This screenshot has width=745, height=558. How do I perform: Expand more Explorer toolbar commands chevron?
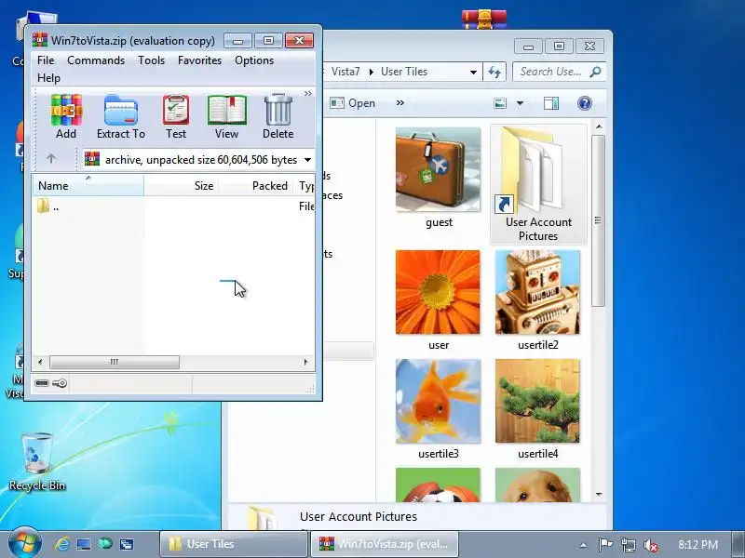(x=400, y=103)
